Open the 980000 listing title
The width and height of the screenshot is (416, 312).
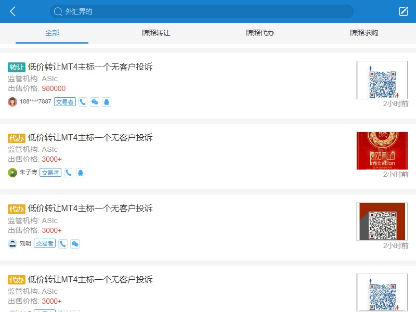[90, 67]
